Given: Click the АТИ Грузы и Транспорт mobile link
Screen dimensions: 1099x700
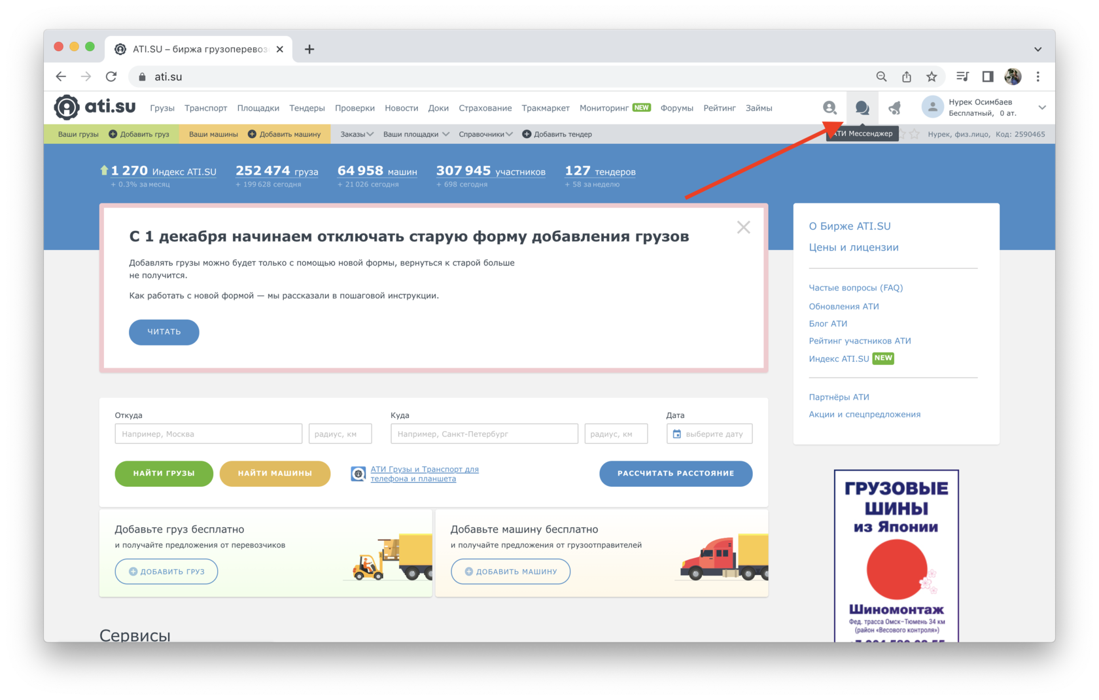Looking at the screenshot, I should (425, 474).
